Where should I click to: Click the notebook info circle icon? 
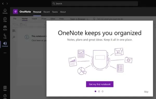click(27, 37)
